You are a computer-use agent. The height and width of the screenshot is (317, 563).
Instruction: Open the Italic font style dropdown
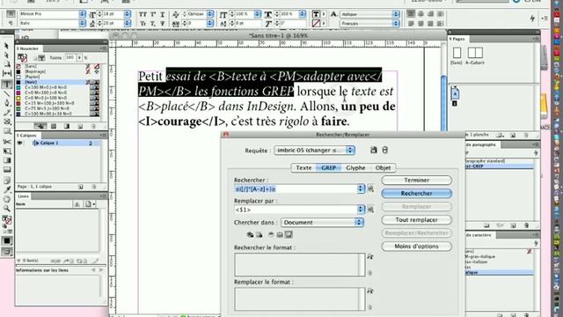(82, 24)
